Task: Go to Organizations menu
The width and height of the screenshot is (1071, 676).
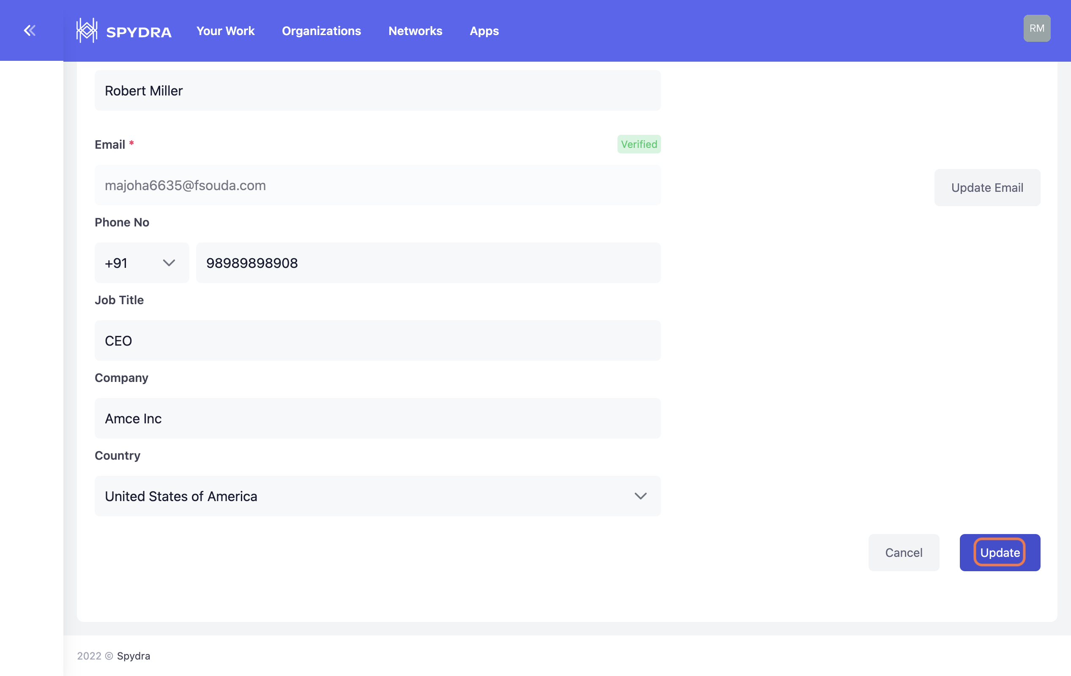Action: click(321, 31)
